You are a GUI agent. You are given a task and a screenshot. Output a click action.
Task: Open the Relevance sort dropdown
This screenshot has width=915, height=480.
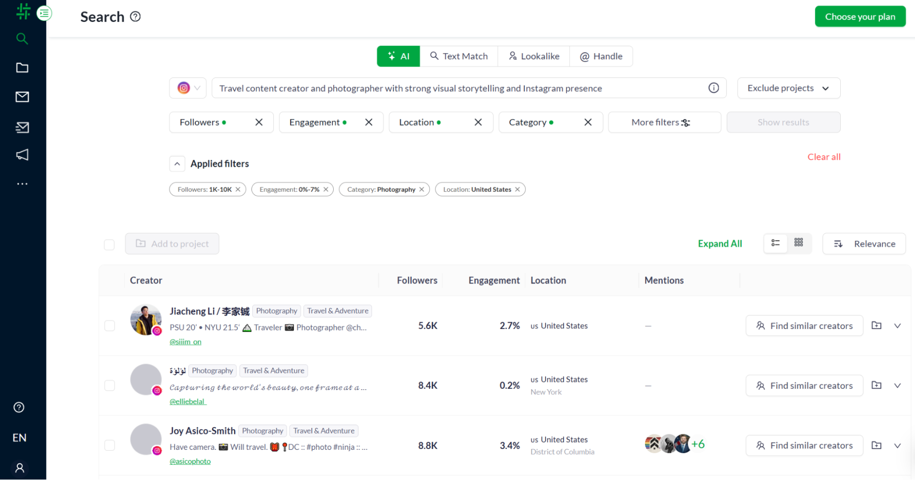(864, 244)
